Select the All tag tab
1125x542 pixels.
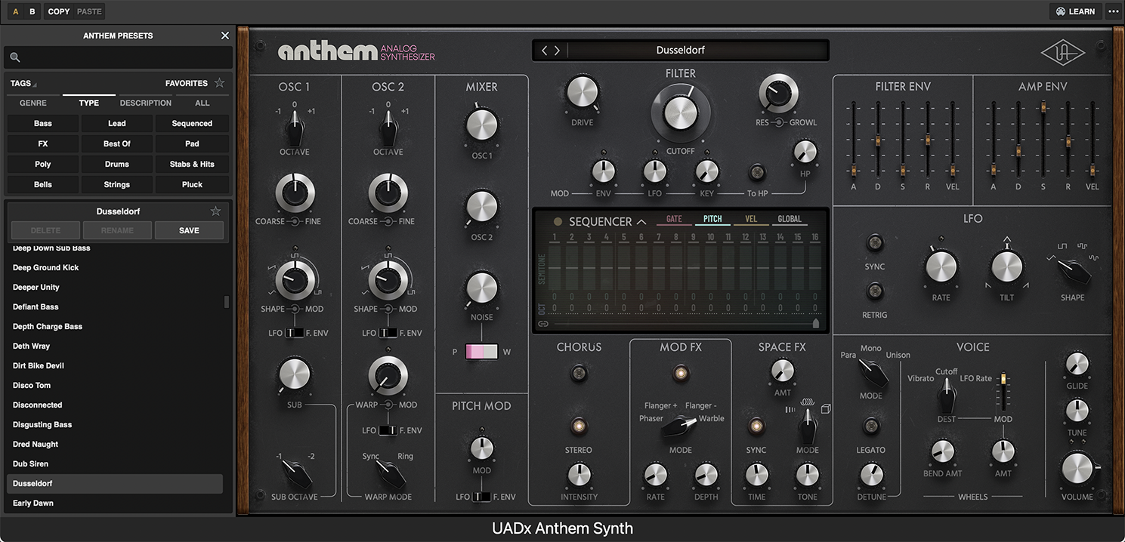tap(202, 103)
